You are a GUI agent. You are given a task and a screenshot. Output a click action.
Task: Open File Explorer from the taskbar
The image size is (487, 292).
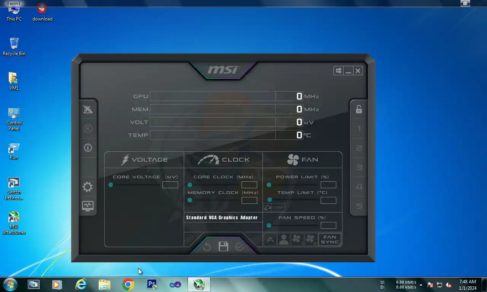(104, 284)
